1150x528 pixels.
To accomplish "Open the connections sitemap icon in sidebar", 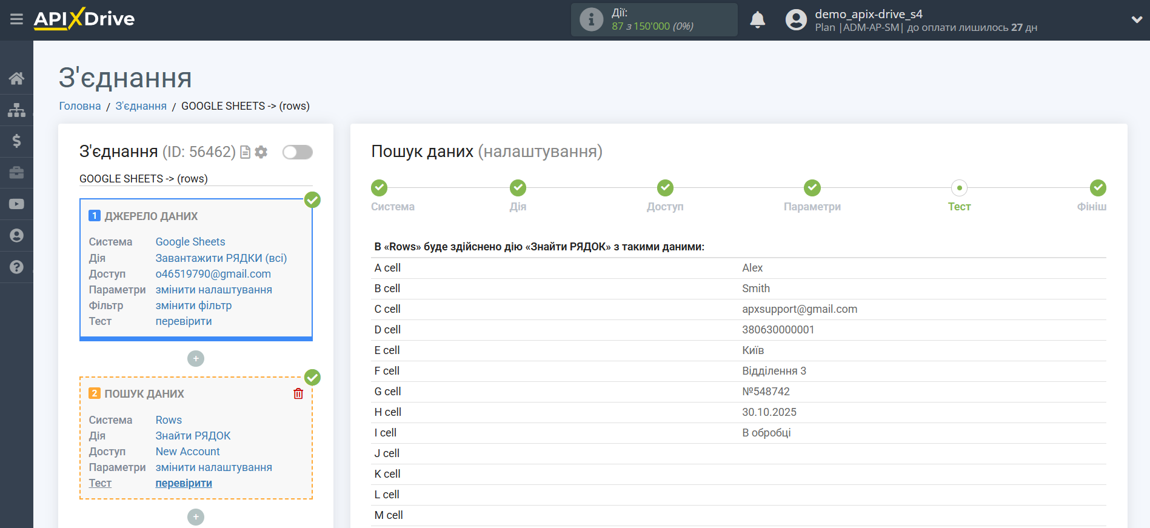I will tap(16, 110).
